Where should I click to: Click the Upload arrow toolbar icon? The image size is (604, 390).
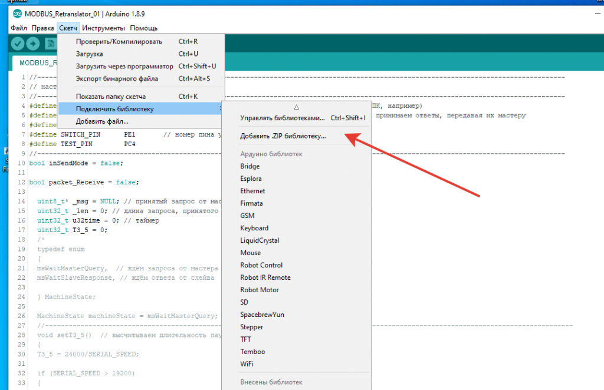point(33,44)
